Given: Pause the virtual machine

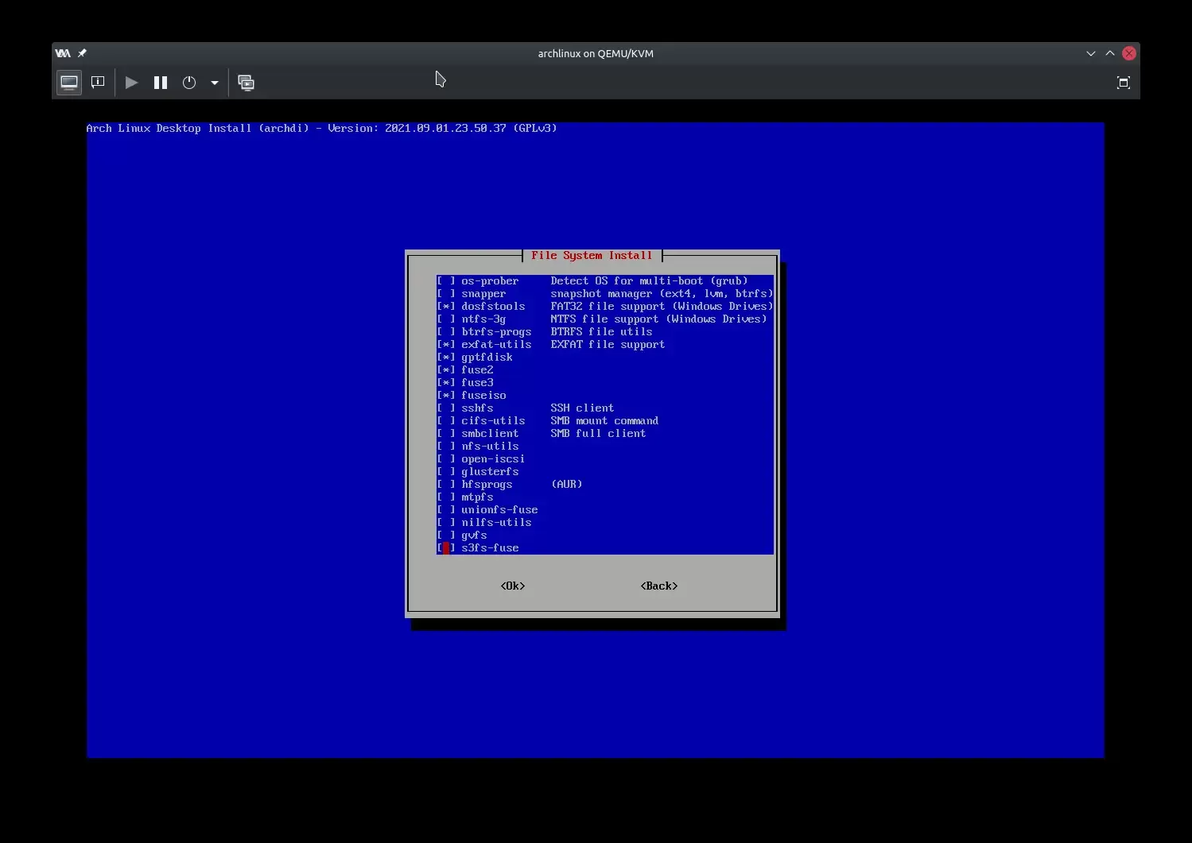Looking at the screenshot, I should coord(161,83).
